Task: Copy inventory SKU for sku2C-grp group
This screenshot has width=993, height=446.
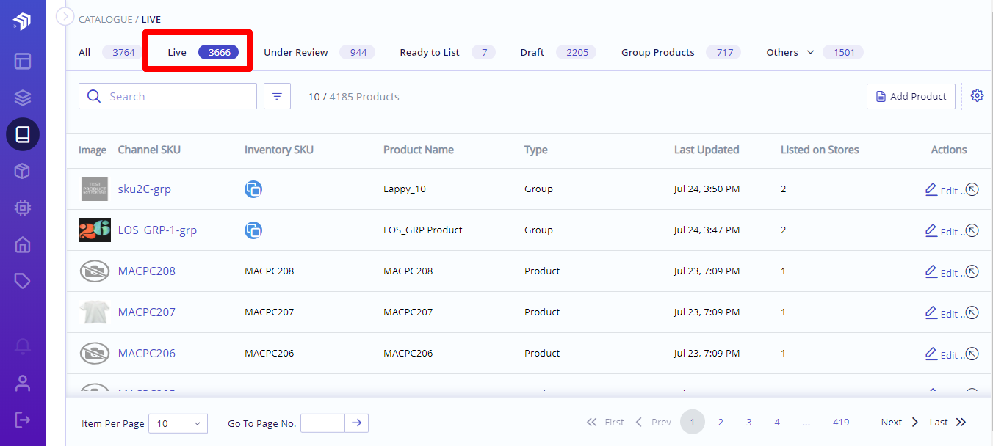Action: pos(253,189)
